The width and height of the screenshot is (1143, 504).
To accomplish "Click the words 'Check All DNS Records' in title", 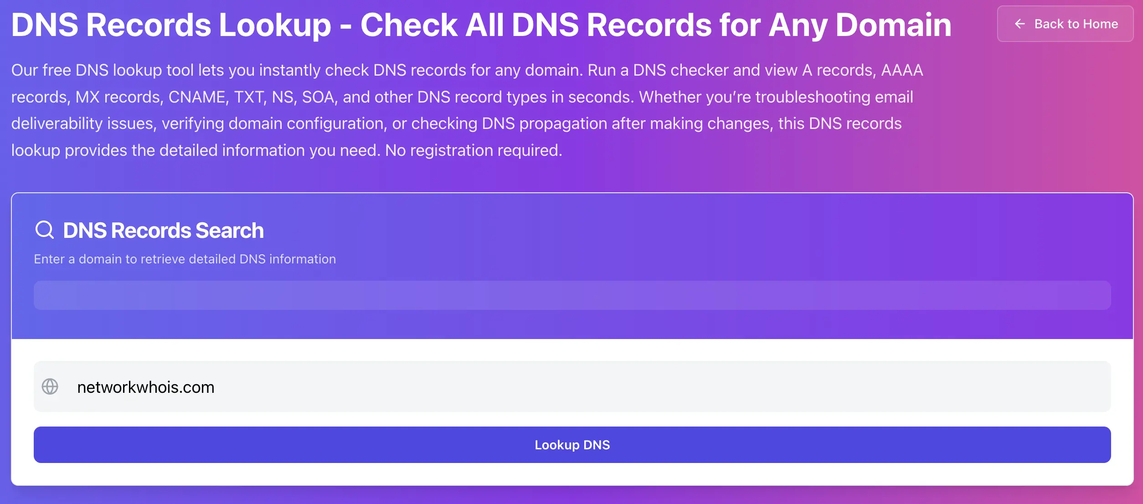I will (x=536, y=25).
